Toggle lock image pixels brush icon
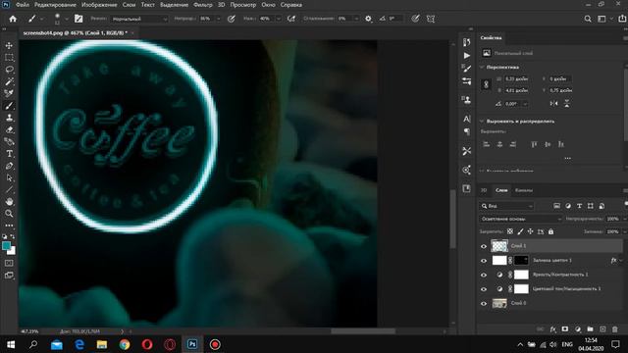Viewport: 628px width, 353px height. click(x=520, y=231)
